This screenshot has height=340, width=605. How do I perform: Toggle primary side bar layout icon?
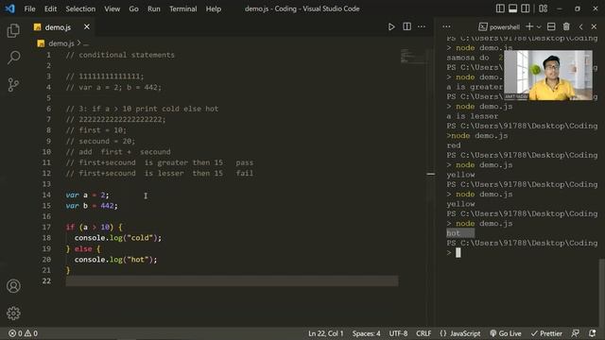500,8
